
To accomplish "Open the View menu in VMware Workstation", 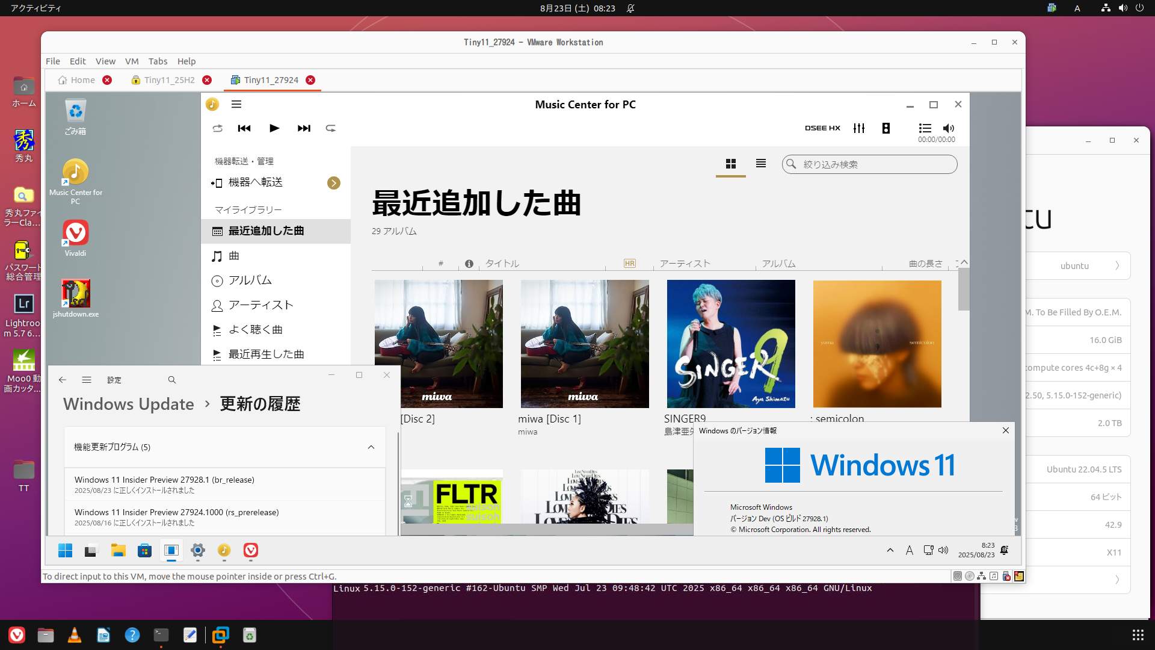I will [x=105, y=61].
